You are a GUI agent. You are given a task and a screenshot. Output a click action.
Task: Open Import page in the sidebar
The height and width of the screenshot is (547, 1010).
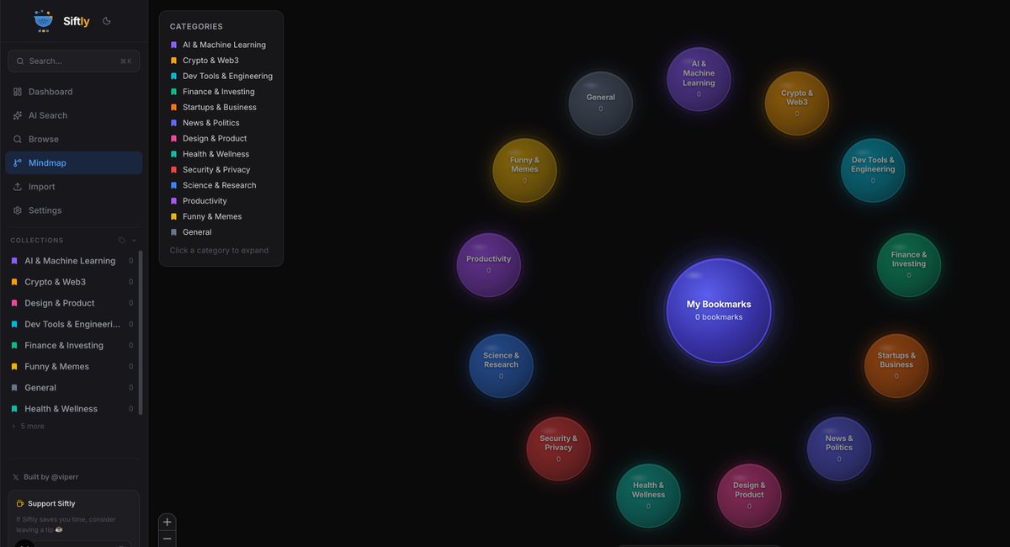(74, 187)
